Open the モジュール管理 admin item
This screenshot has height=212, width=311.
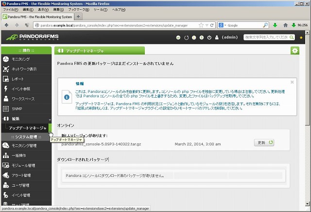click(26, 165)
